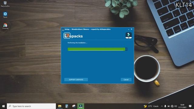194x109 pixels.
Task: Open the Recycle Bin desktop icon
Action: [x=5, y=4]
